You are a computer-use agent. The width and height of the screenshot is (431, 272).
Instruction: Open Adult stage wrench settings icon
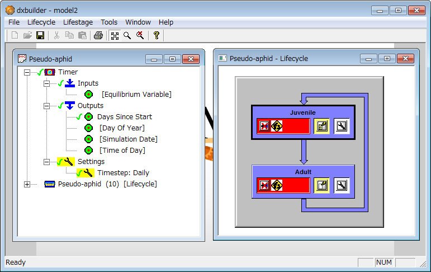tap(342, 186)
